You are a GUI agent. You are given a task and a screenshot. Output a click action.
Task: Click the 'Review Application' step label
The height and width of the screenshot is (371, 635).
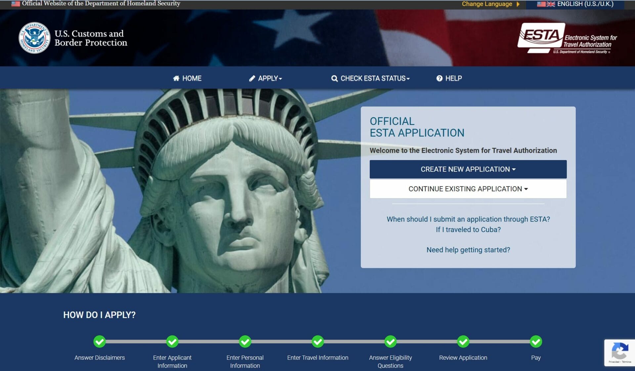tap(463, 358)
